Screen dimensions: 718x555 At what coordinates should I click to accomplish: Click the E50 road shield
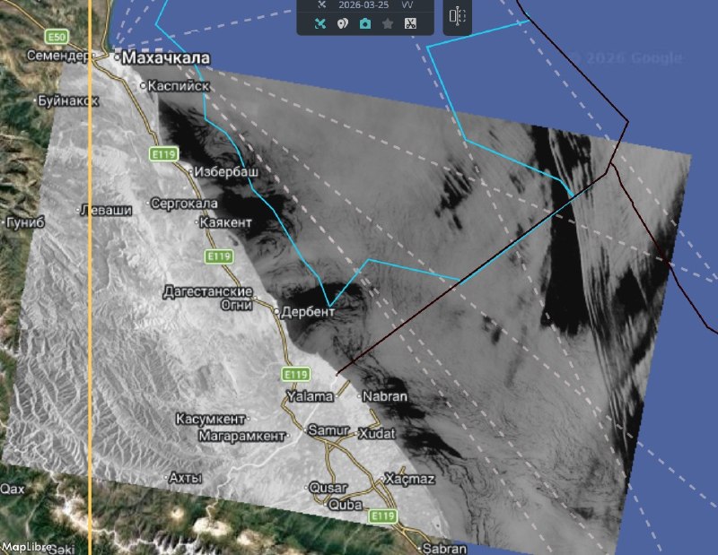(x=57, y=37)
